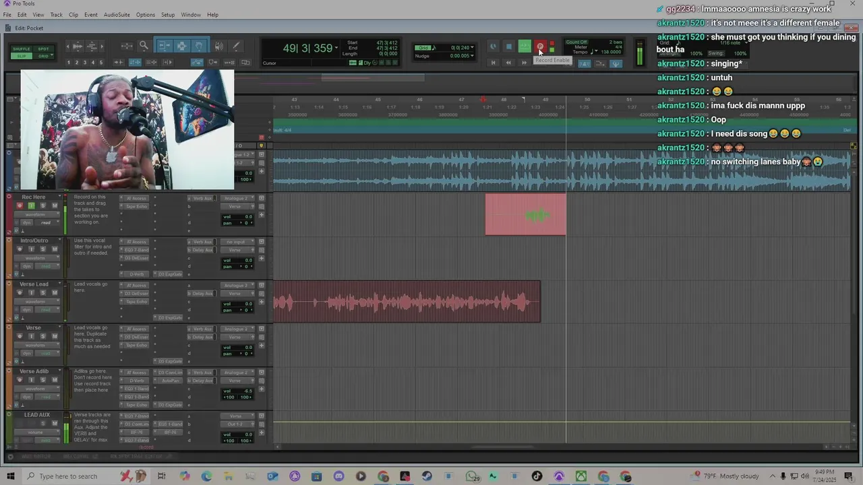
Task: Select the pink recording clip on Rec Here
Action: tap(526, 215)
